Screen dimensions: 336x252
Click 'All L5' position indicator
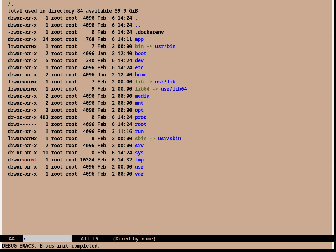89,239
